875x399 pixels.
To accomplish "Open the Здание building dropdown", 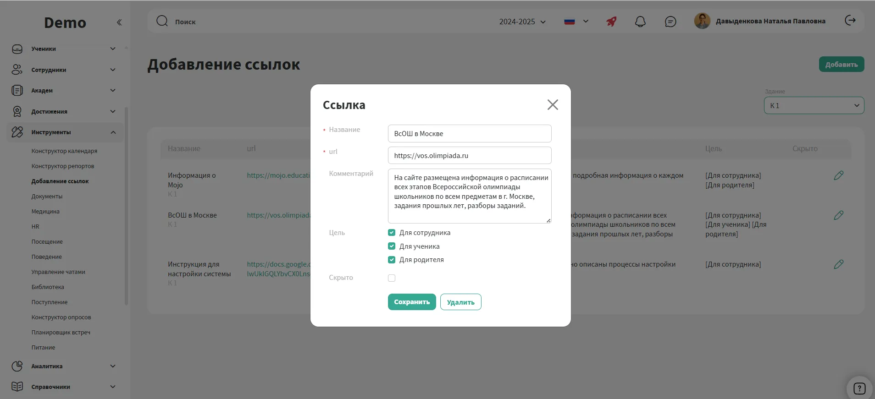I will [x=814, y=105].
